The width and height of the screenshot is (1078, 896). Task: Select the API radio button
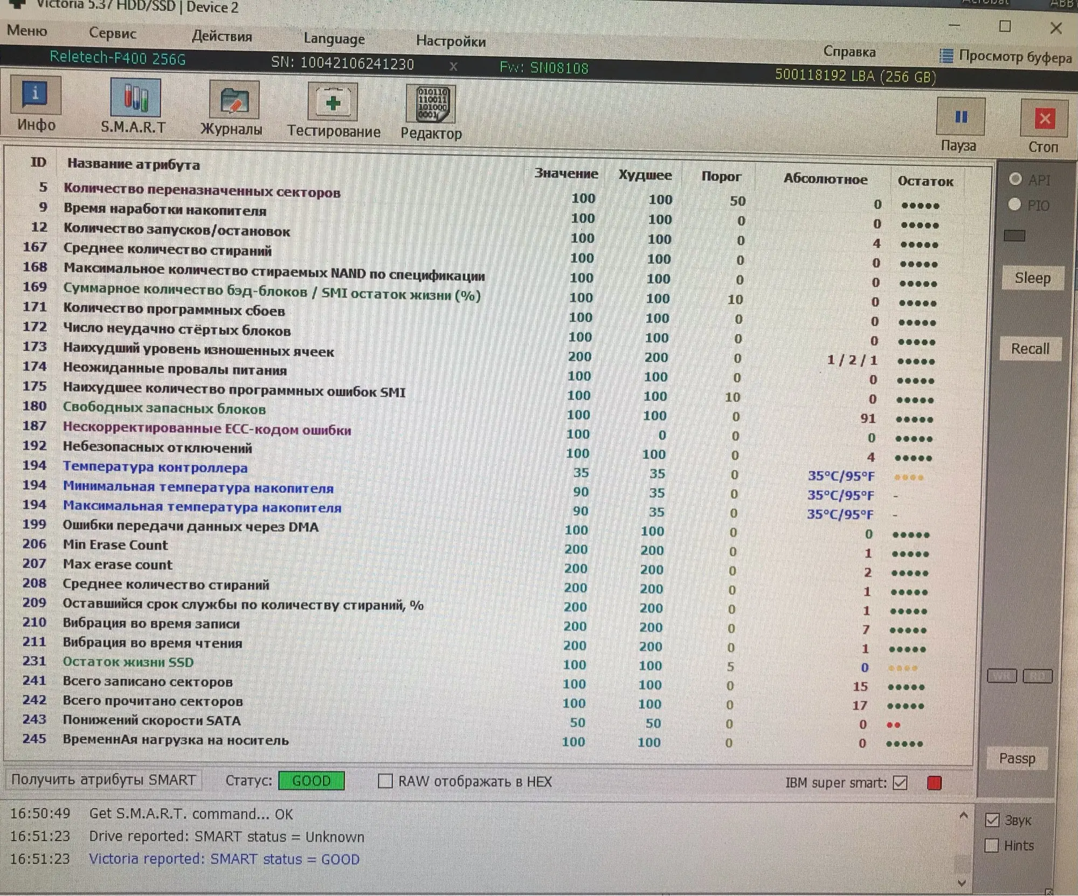click(1015, 179)
